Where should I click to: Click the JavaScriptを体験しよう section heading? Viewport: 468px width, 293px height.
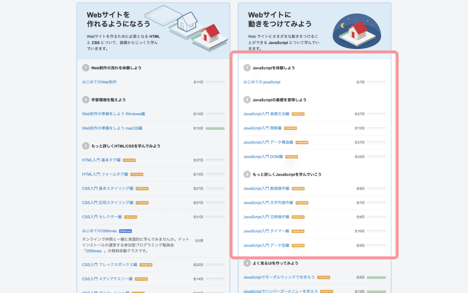click(274, 68)
